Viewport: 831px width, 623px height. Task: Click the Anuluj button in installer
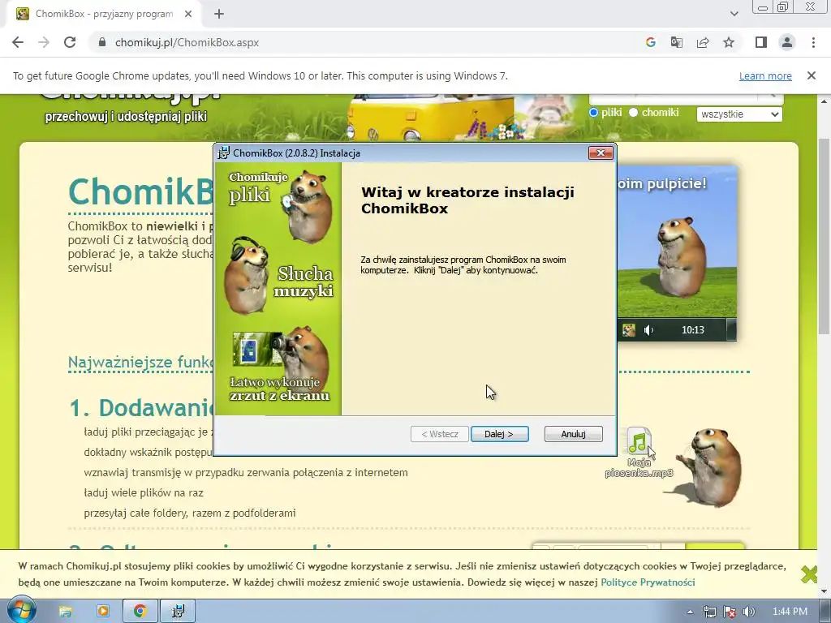click(x=573, y=434)
